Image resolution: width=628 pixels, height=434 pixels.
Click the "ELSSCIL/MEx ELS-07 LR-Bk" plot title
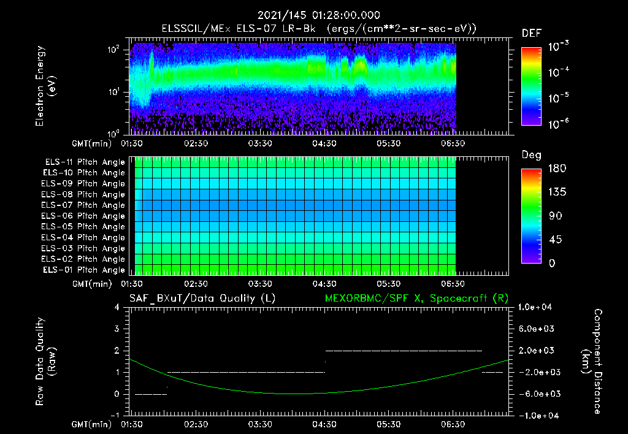[x=239, y=29]
